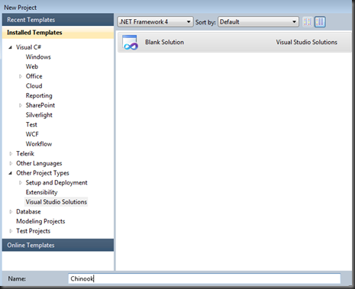Select the Visual C# tree item

point(28,47)
